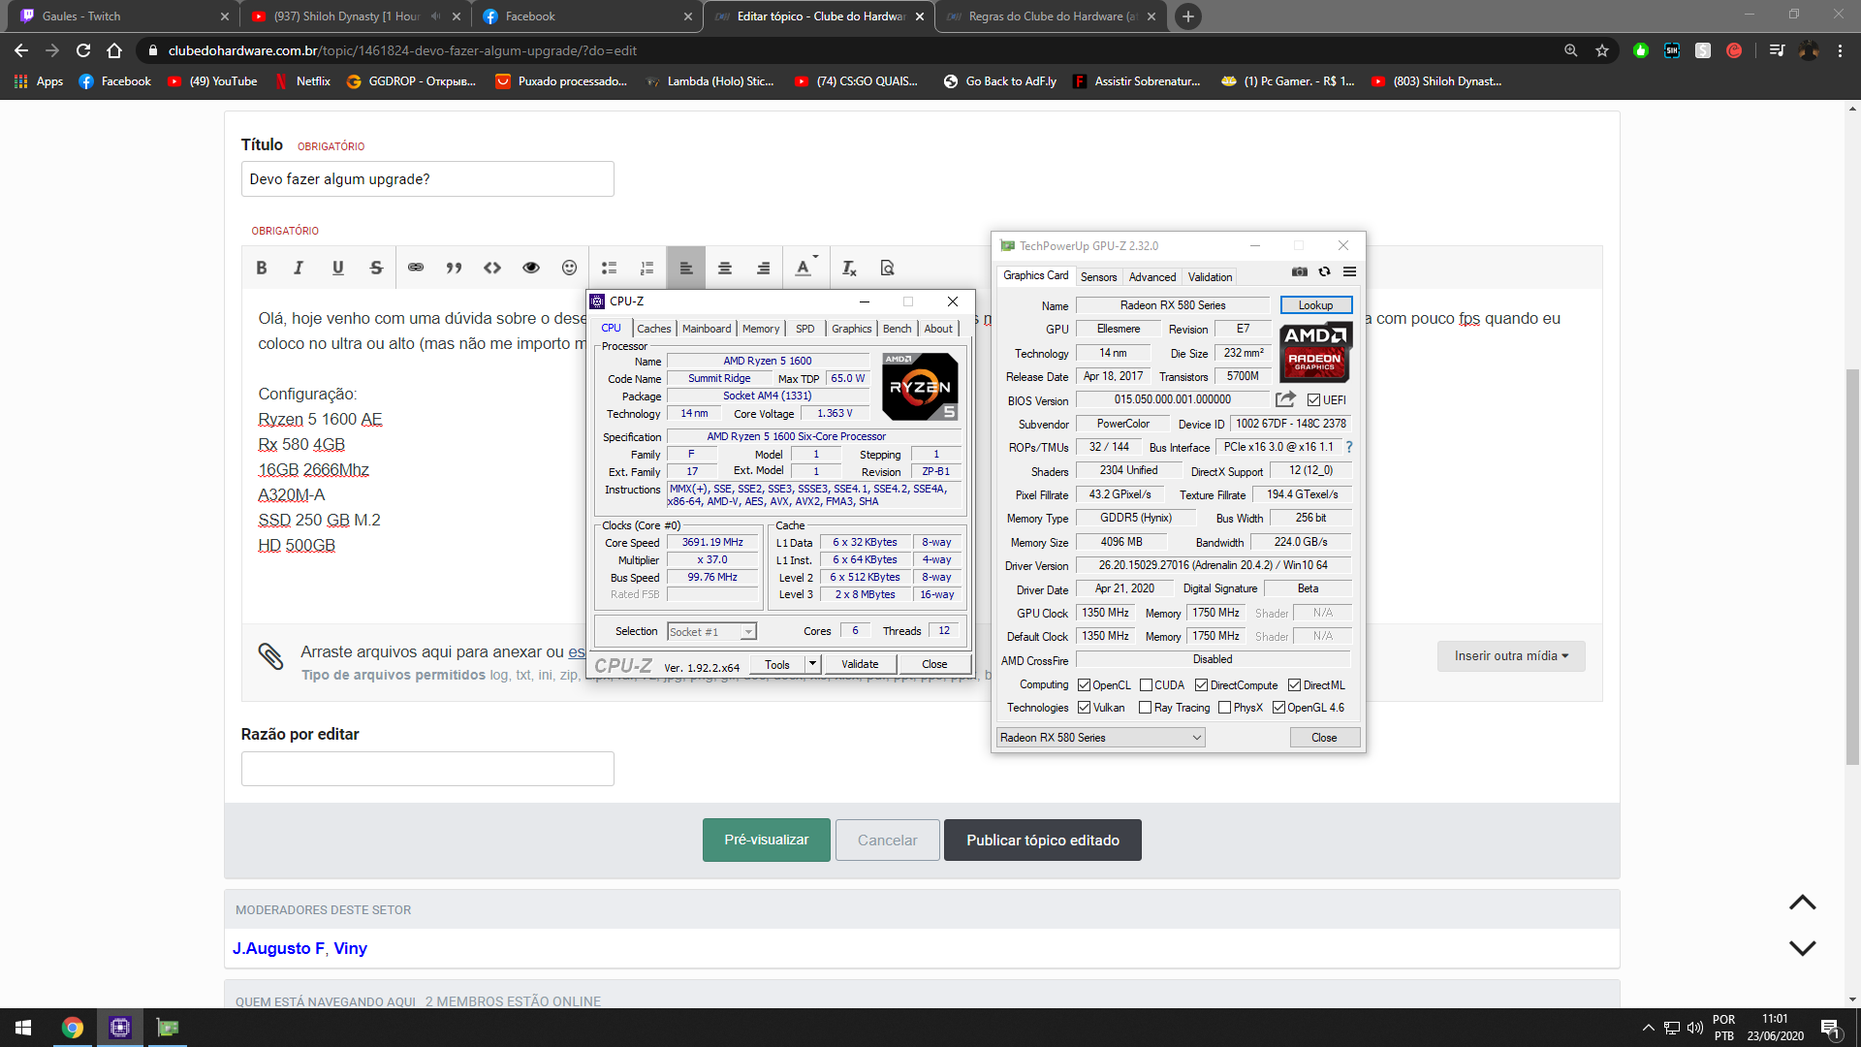Remove formatting with the Tx icon
This screenshot has height=1047, width=1861.
849,268
